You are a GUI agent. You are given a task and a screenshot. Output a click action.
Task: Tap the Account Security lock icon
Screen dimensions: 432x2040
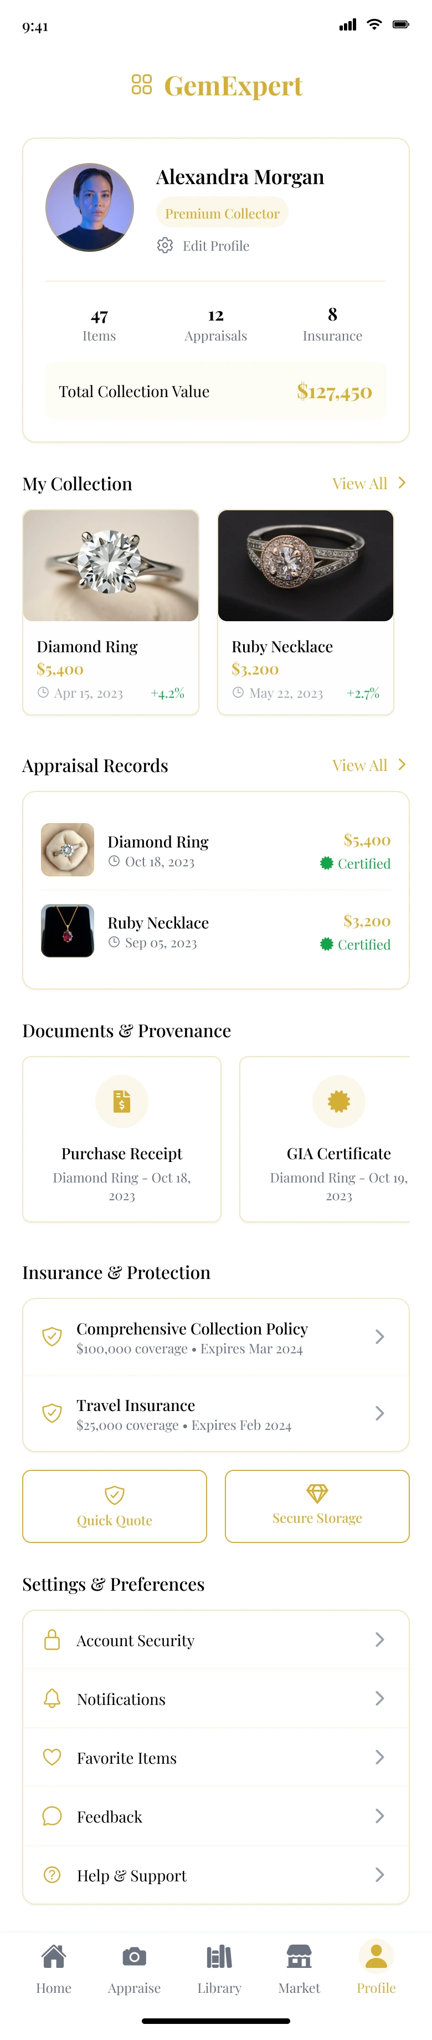(52, 1640)
